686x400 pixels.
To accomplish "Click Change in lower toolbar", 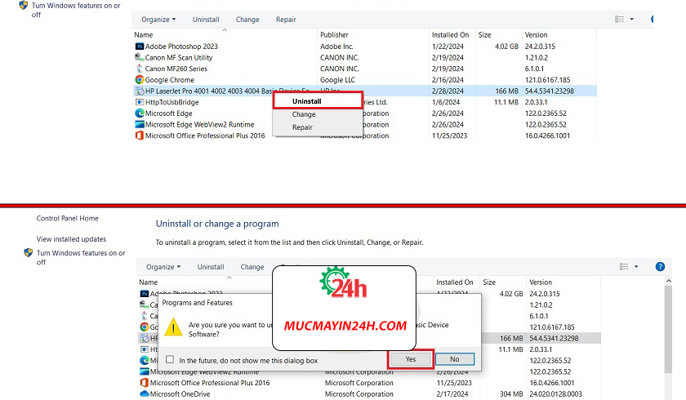I will 252,267.
